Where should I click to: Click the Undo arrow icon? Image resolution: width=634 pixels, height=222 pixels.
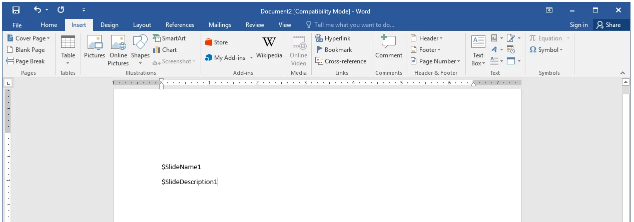click(x=38, y=10)
